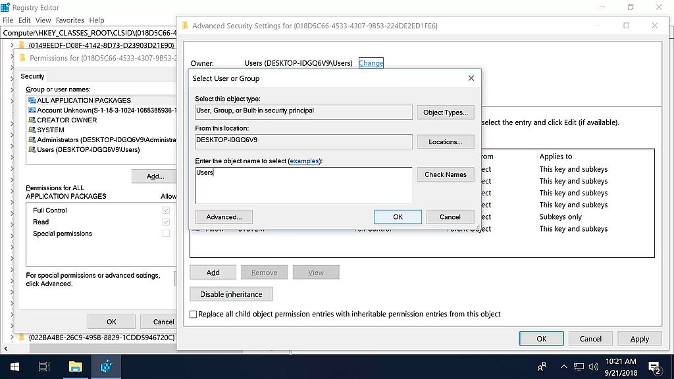Screen dimensions: 674x379
Task: Select SYSTEM in group list
Action: pyautogui.click(x=50, y=130)
